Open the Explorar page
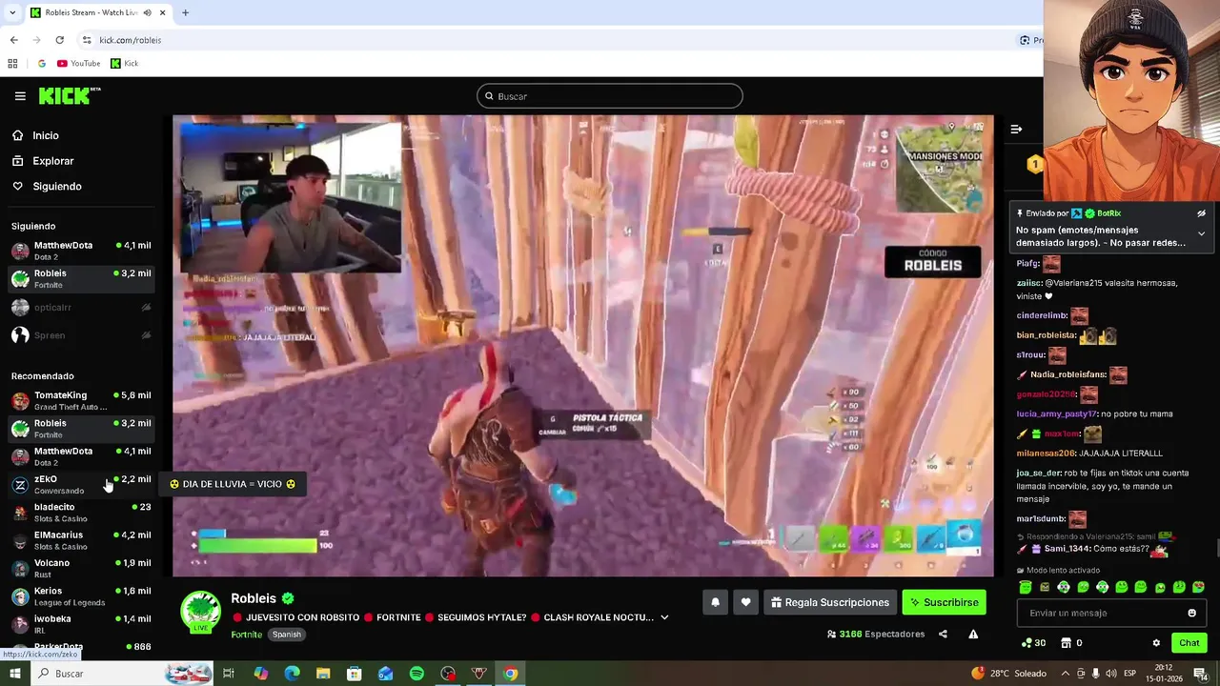Image resolution: width=1220 pixels, height=686 pixels. [x=52, y=161]
